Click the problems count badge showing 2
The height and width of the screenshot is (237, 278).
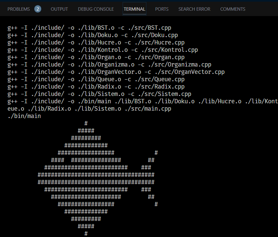[x=38, y=9]
